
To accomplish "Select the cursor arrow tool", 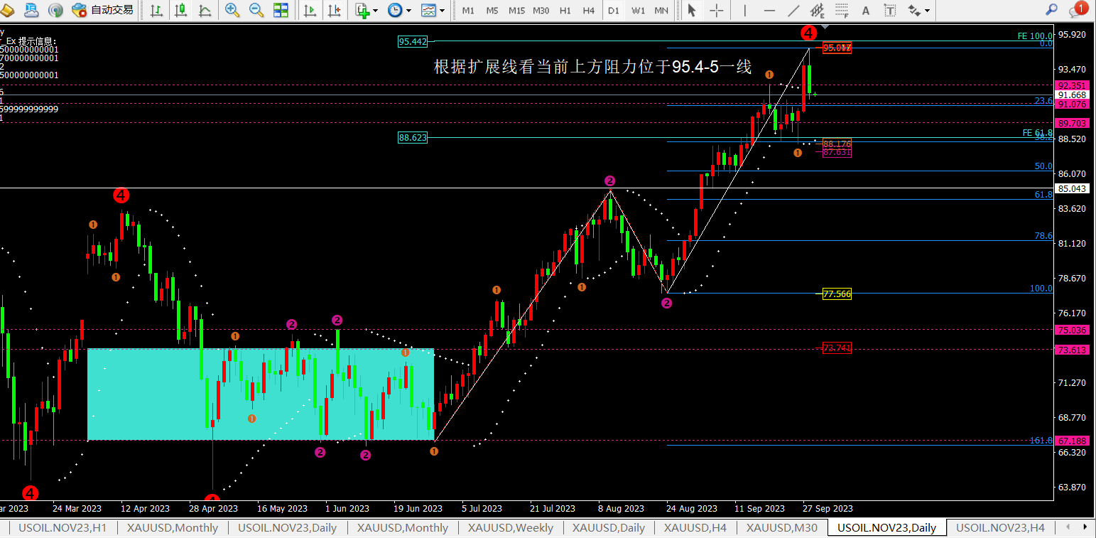I will (x=692, y=10).
